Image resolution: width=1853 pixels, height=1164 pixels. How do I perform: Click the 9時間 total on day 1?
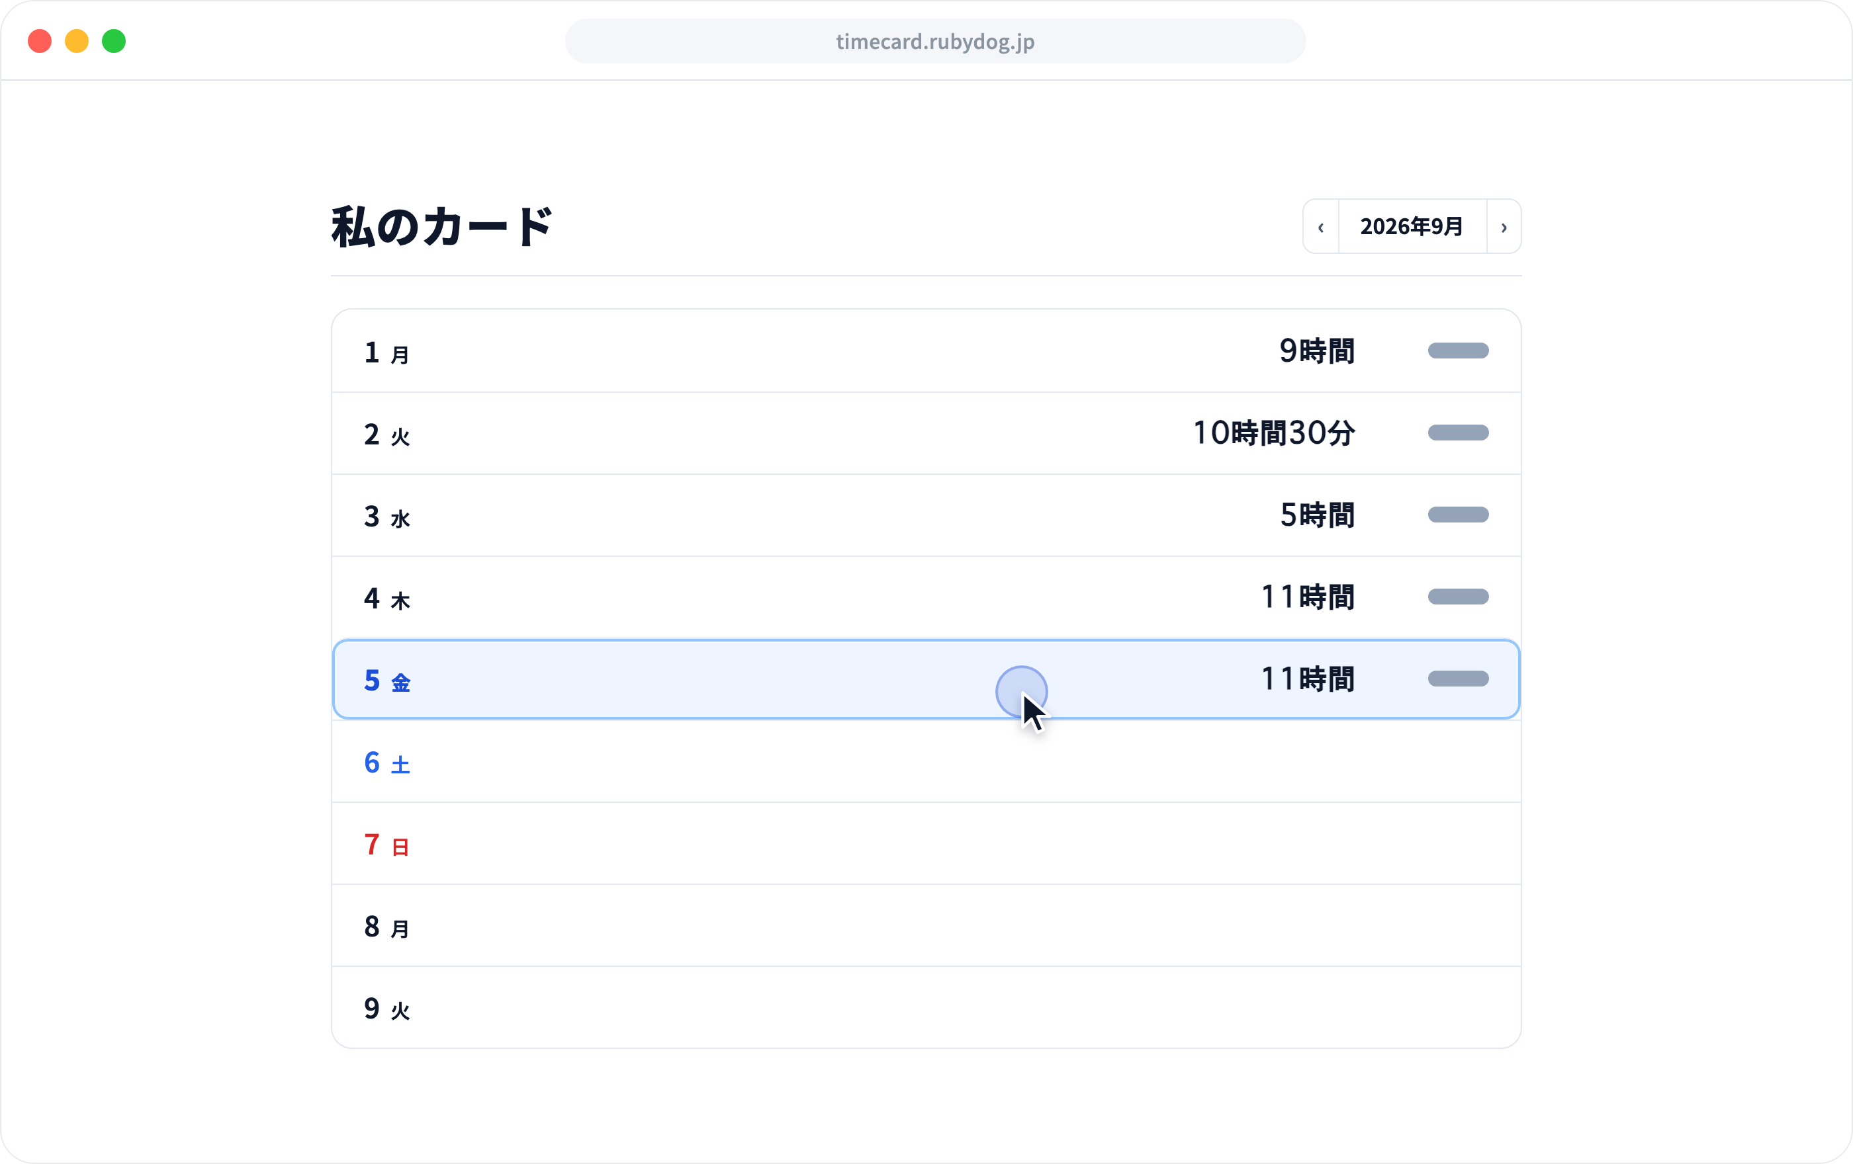pyautogui.click(x=1317, y=351)
